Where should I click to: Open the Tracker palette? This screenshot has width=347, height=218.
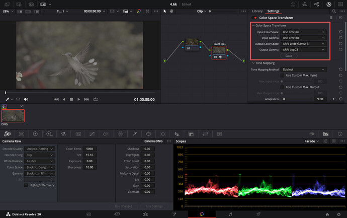click(163, 134)
